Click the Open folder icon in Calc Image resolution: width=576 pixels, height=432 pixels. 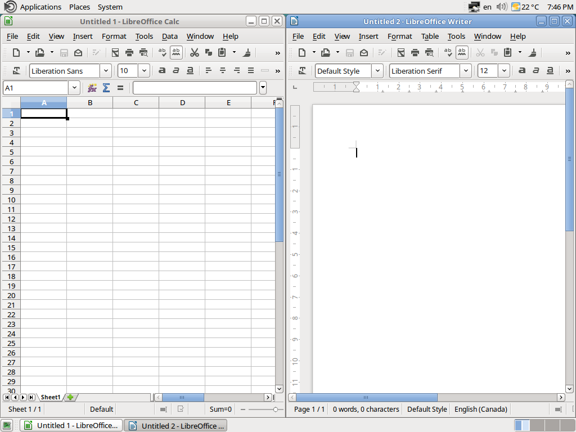pos(40,52)
